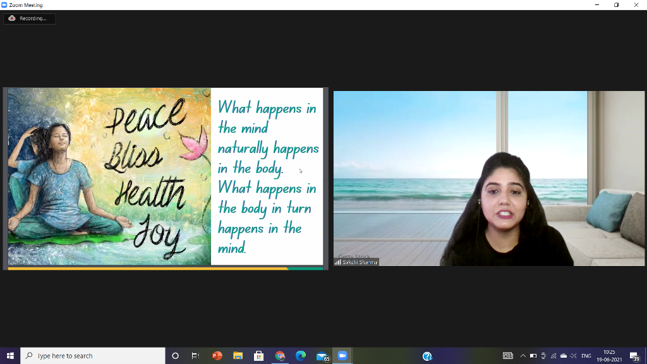
Task: Open notification center with 39 badge
Action: (634, 356)
